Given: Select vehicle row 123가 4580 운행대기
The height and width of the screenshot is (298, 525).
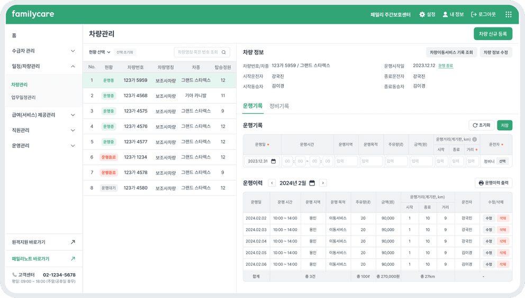Looking at the screenshot, I should (160, 188).
